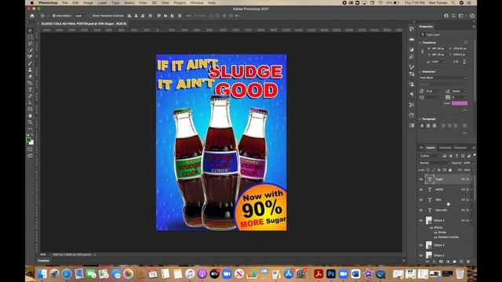Click the Sugar layer thumbnail

429,179
